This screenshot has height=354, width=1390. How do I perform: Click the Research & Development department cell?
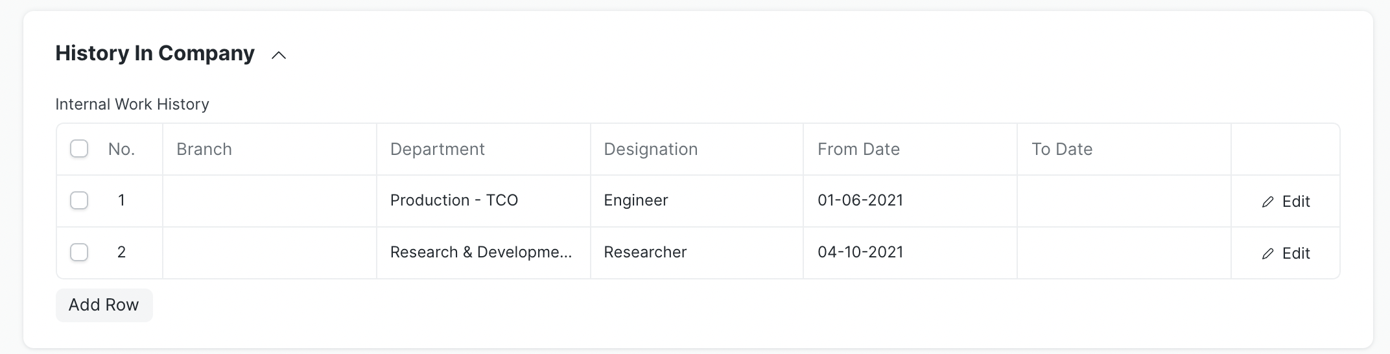click(483, 253)
